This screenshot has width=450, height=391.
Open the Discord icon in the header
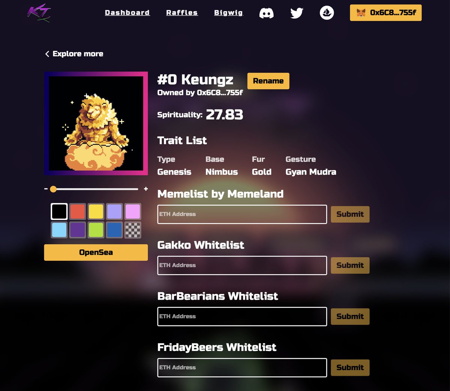267,13
